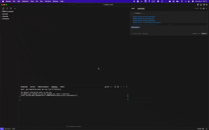
Task: Click the Cursor Tab status bar entry
Action: click(201, 129)
